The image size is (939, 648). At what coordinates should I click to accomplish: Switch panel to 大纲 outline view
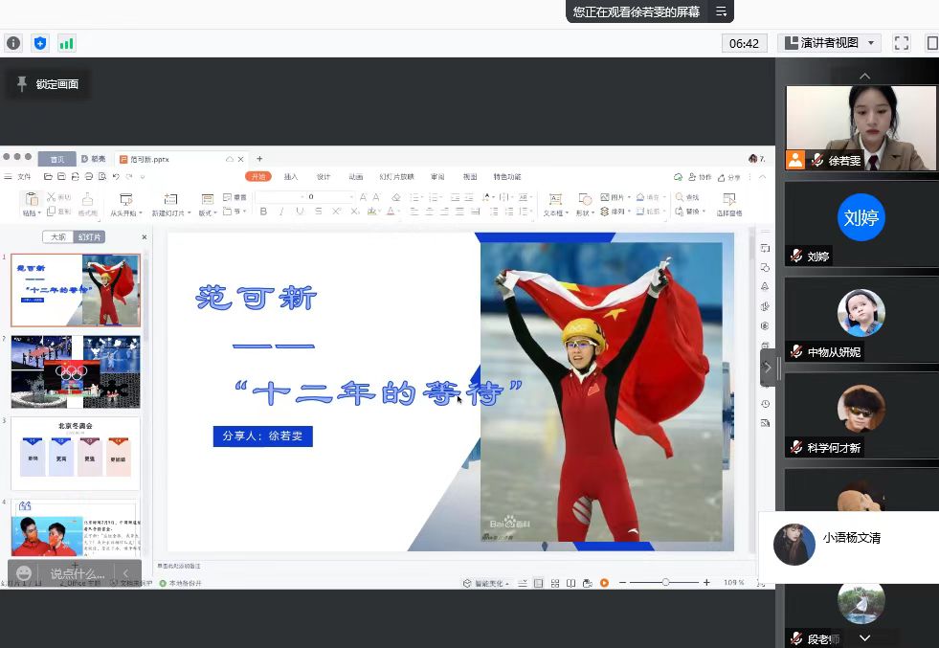tap(58, 237)
